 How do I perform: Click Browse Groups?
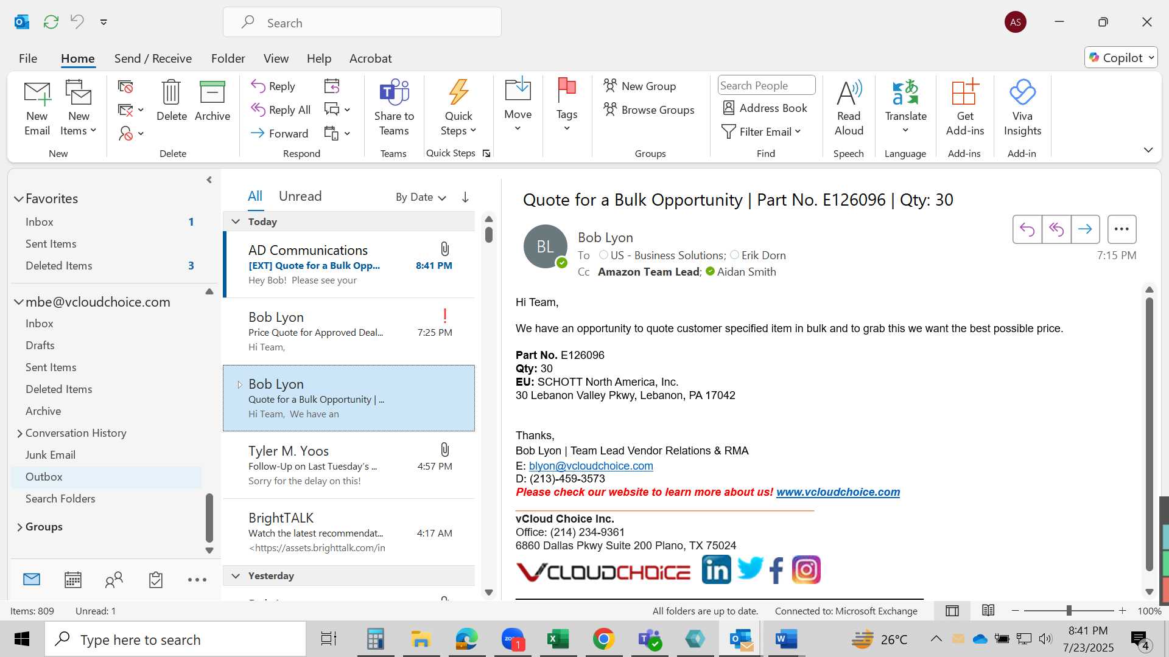(649, 109)
